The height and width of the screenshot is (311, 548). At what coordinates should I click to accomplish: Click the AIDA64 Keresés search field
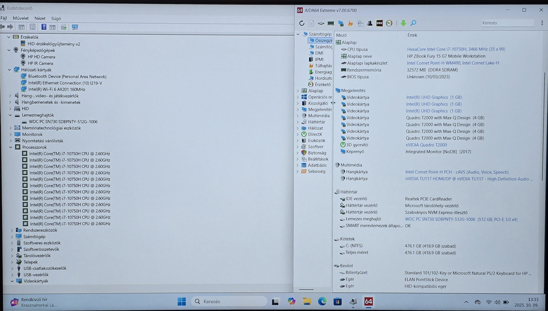point(507,23)
